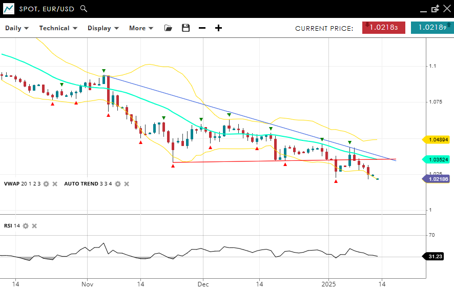Click the teal buy price 1.0218

click(x=432, y=28)
